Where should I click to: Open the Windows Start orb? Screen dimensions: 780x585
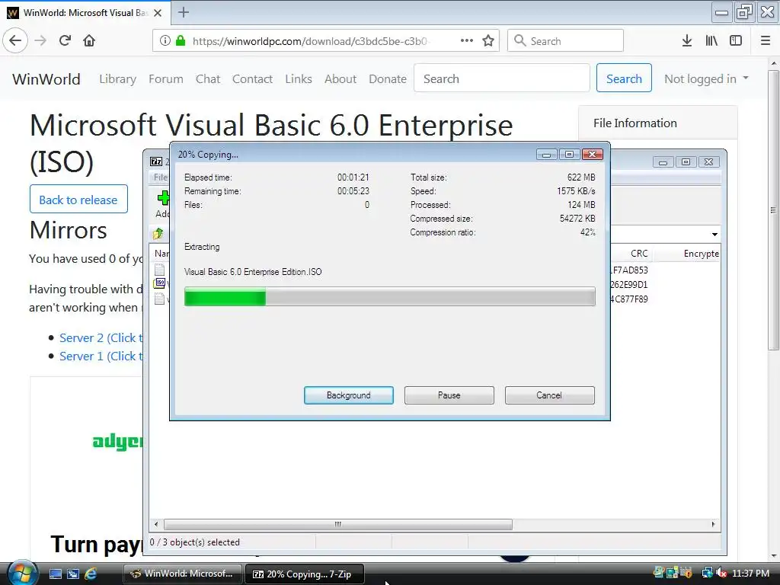tap(21, 573)
